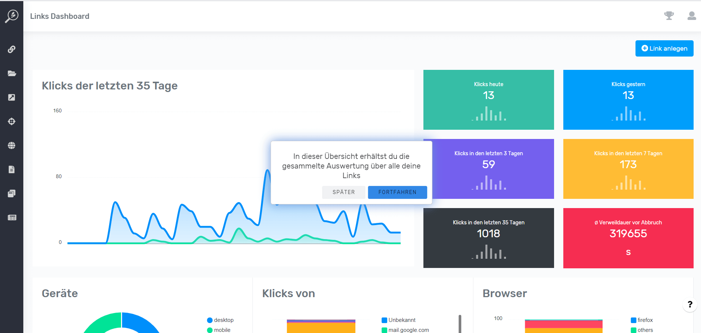Open the newspaper list sidebar icon

(x=12, y=217)
